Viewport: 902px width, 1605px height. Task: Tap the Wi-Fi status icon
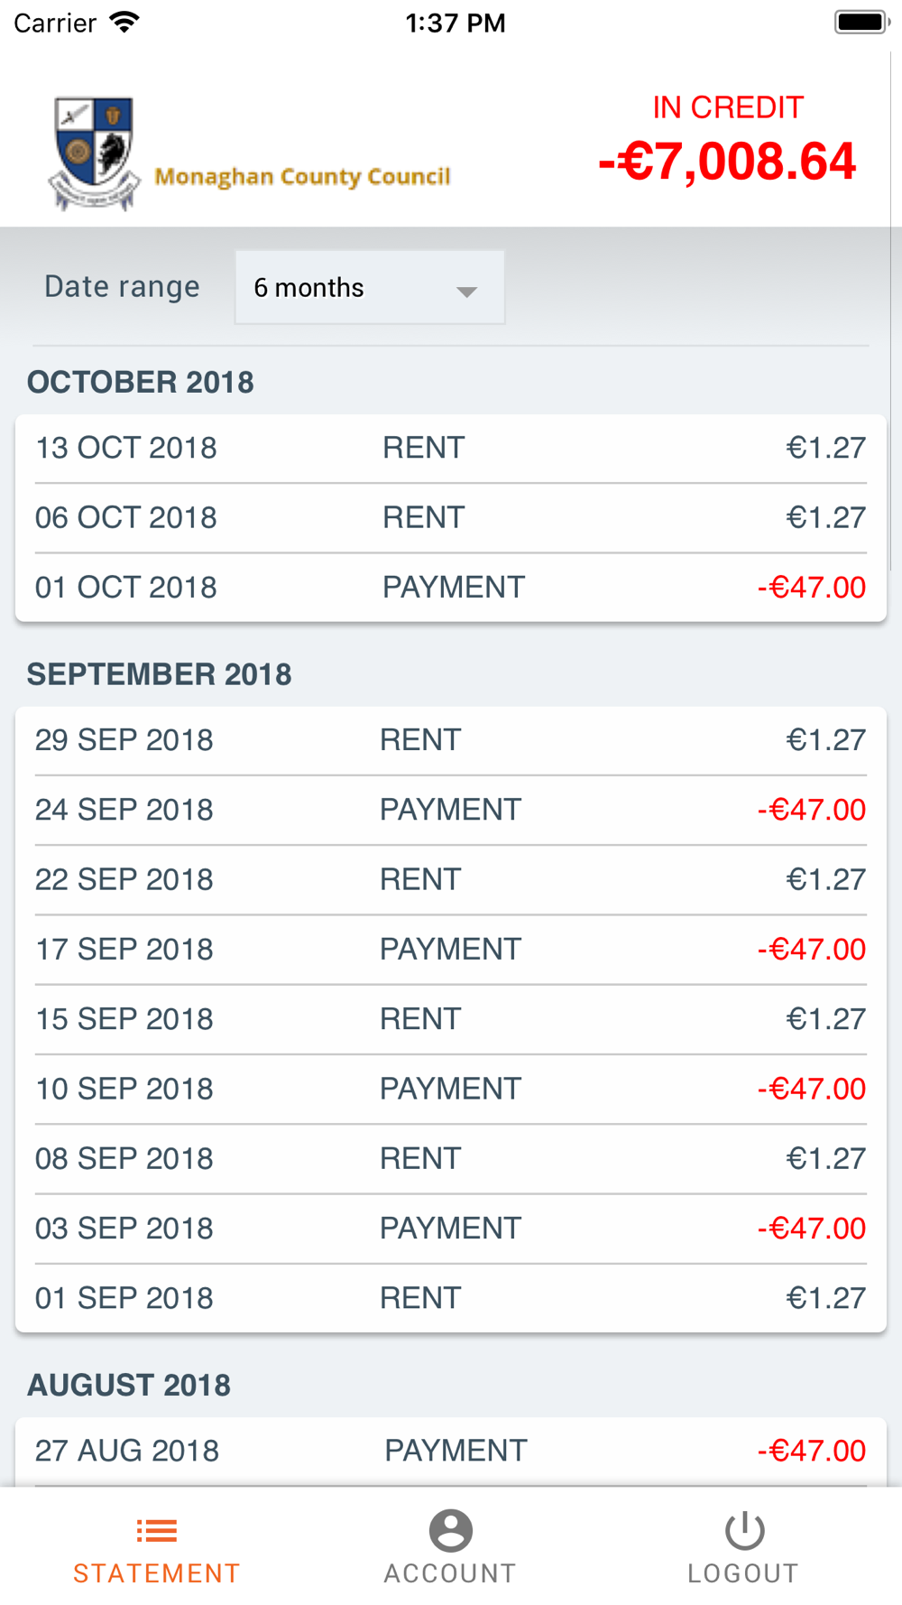(x=124, y=23)
